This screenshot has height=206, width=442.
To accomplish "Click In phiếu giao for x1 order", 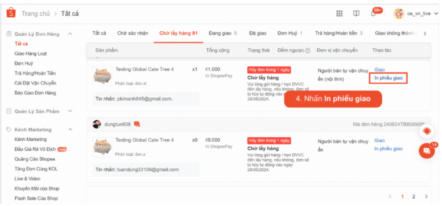I will click(388, 78).
